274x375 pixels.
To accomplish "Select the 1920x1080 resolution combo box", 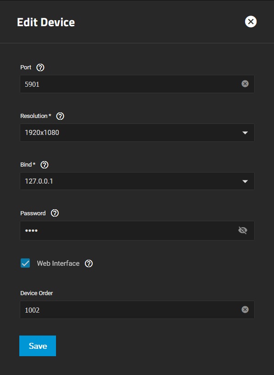I will [x=137, y=133].
